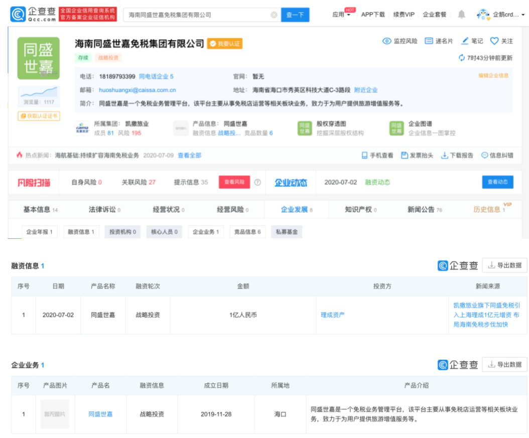Screen dimensions: 529x438
Task: Click 融资动态 green label
Action: pos(377,182)
